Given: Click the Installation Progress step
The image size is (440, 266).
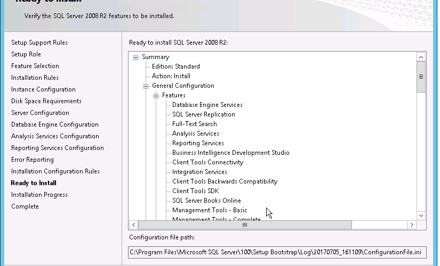Looking at the screenshot, I should click(x=39, y=195).
